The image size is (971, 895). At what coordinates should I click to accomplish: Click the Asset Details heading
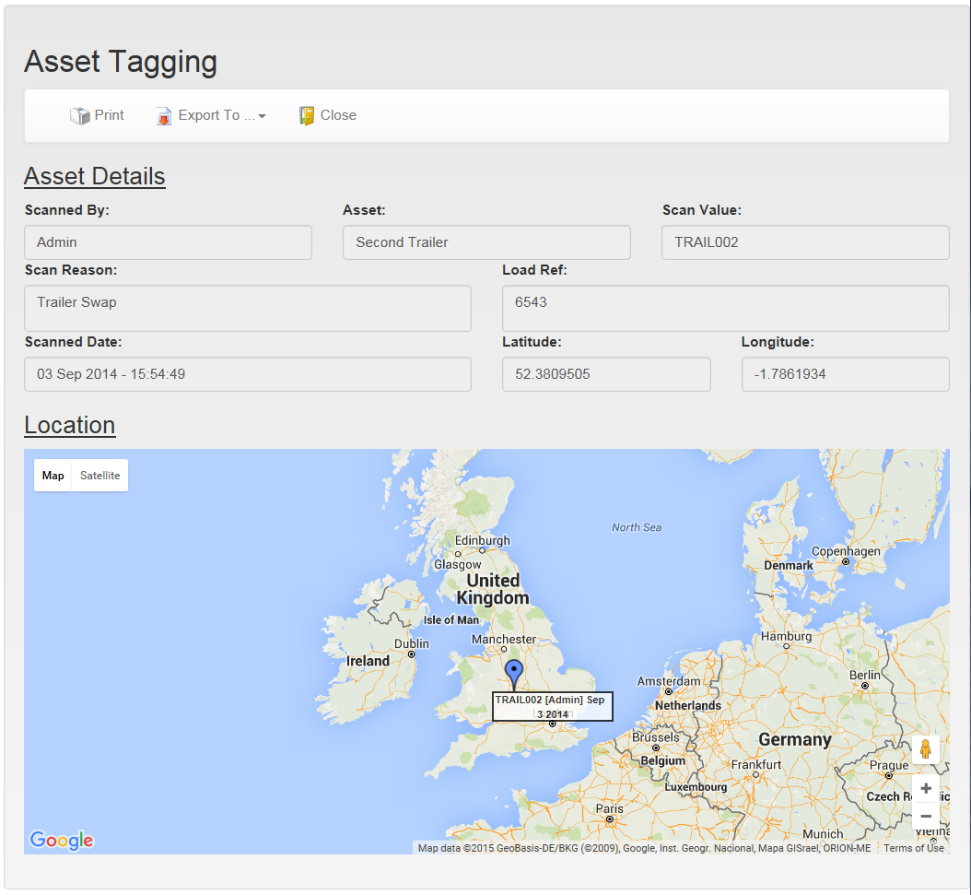[x=95, y=177]
